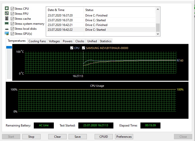
Task: Click the 16:27:13 timestamp under the temperature graph
Action: 78,76
